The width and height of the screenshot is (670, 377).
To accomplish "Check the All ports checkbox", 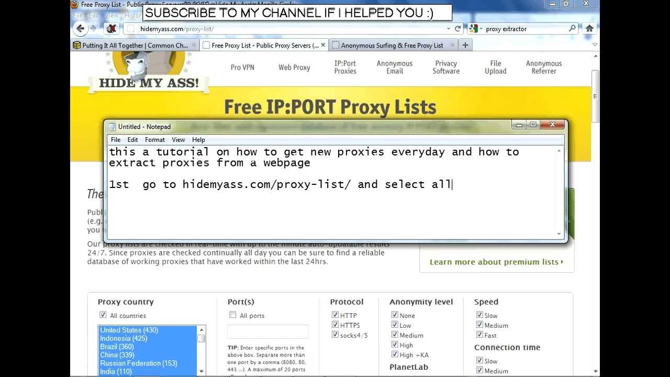I will (x=232, y=315).
